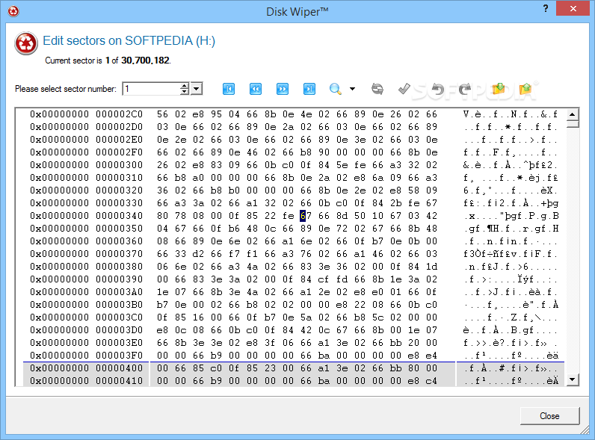The width and height of the screenshot is (595, 440).
Task: Click offset 00000300 in the hex view
Action: [x=86, y=165]
